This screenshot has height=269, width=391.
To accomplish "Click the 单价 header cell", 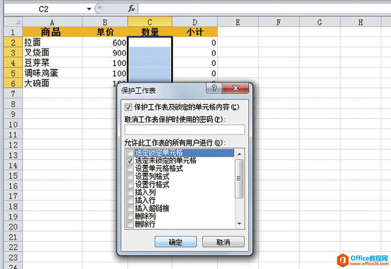I will pyautogui.click(x=105, y=32).
